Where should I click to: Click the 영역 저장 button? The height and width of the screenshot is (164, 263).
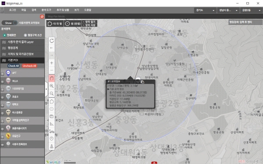[x=89, y=25]
